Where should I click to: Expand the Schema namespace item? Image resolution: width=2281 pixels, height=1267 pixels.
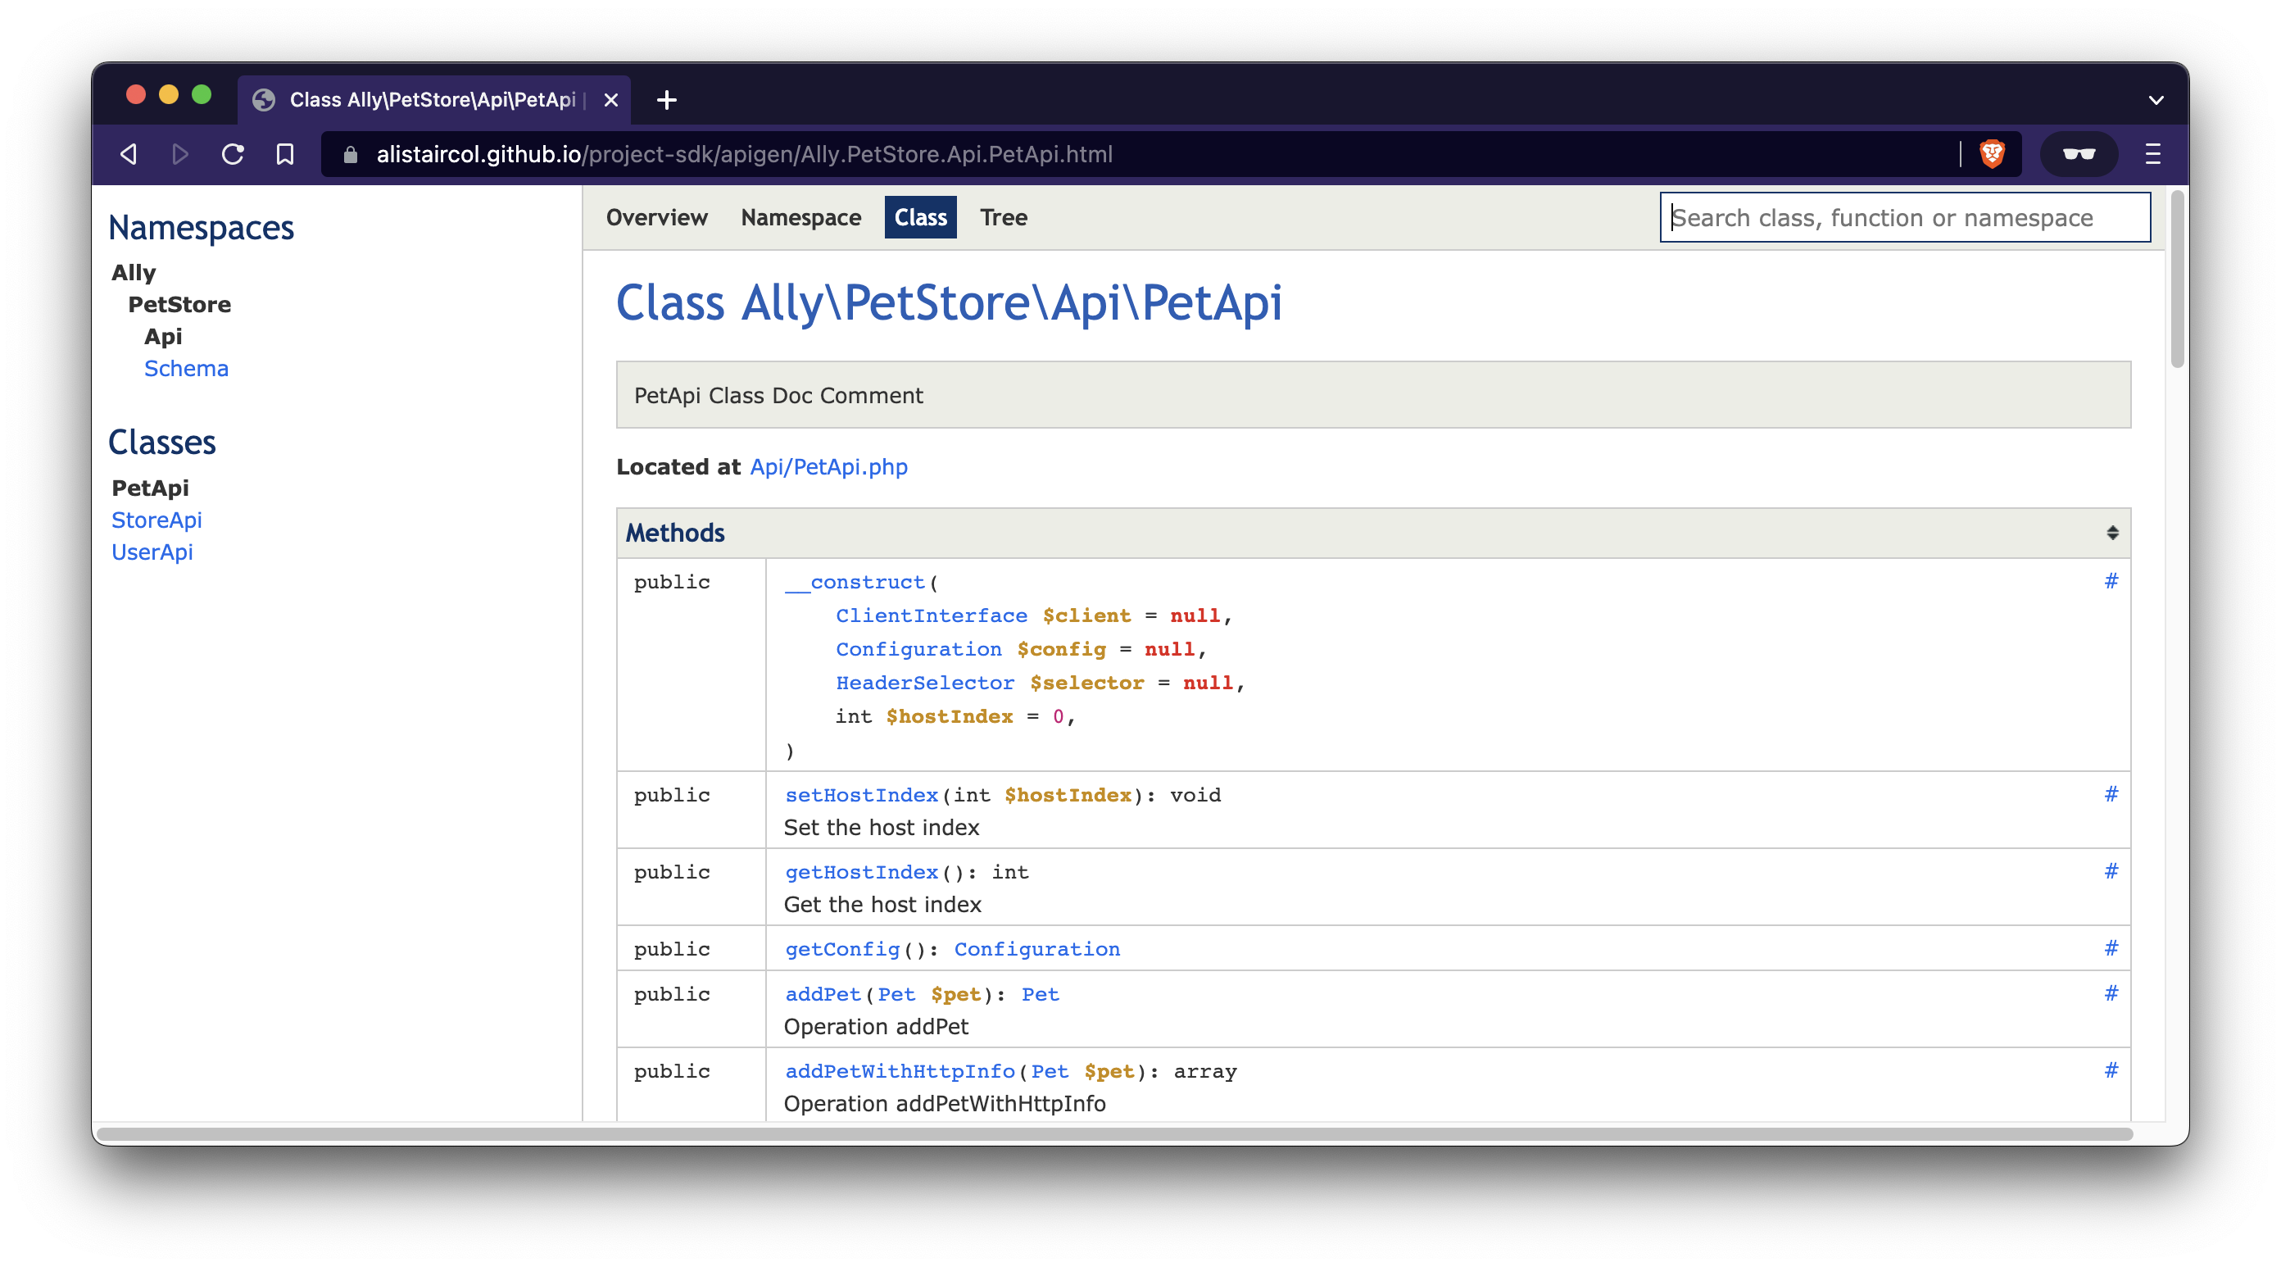coord(187,368)
